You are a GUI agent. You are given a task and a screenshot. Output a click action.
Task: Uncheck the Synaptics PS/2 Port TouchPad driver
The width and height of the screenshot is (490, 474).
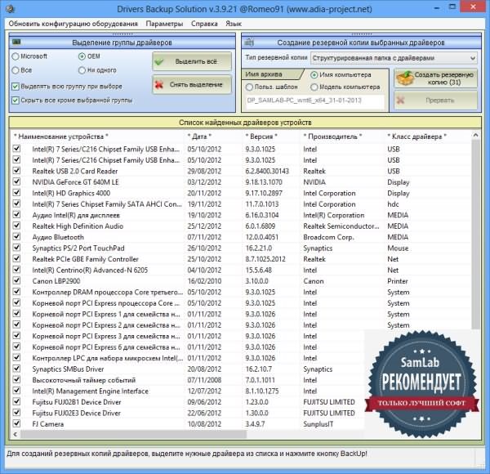pyautogui.click(x=16, y=248)
